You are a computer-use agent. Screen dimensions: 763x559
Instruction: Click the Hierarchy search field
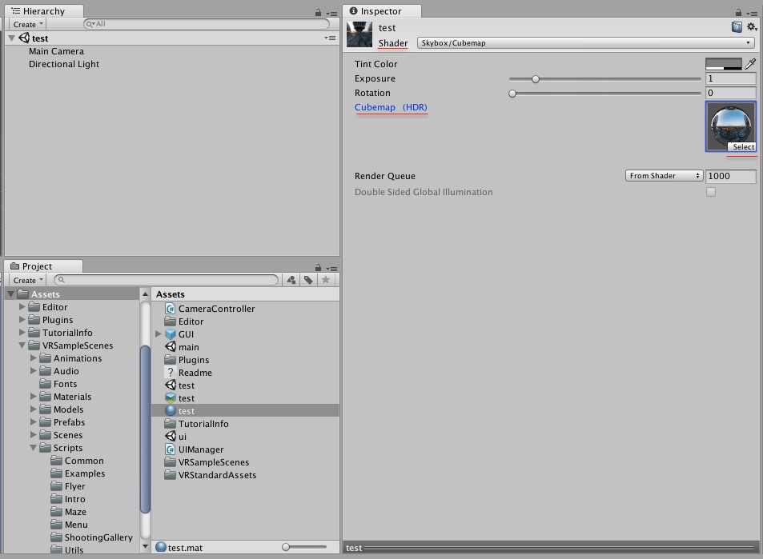[x=207, y=24]
